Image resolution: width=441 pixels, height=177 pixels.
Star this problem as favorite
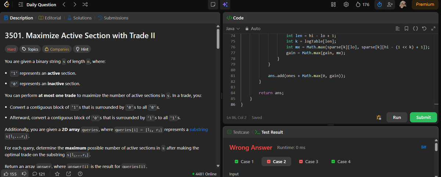click(x=57, y=174)
